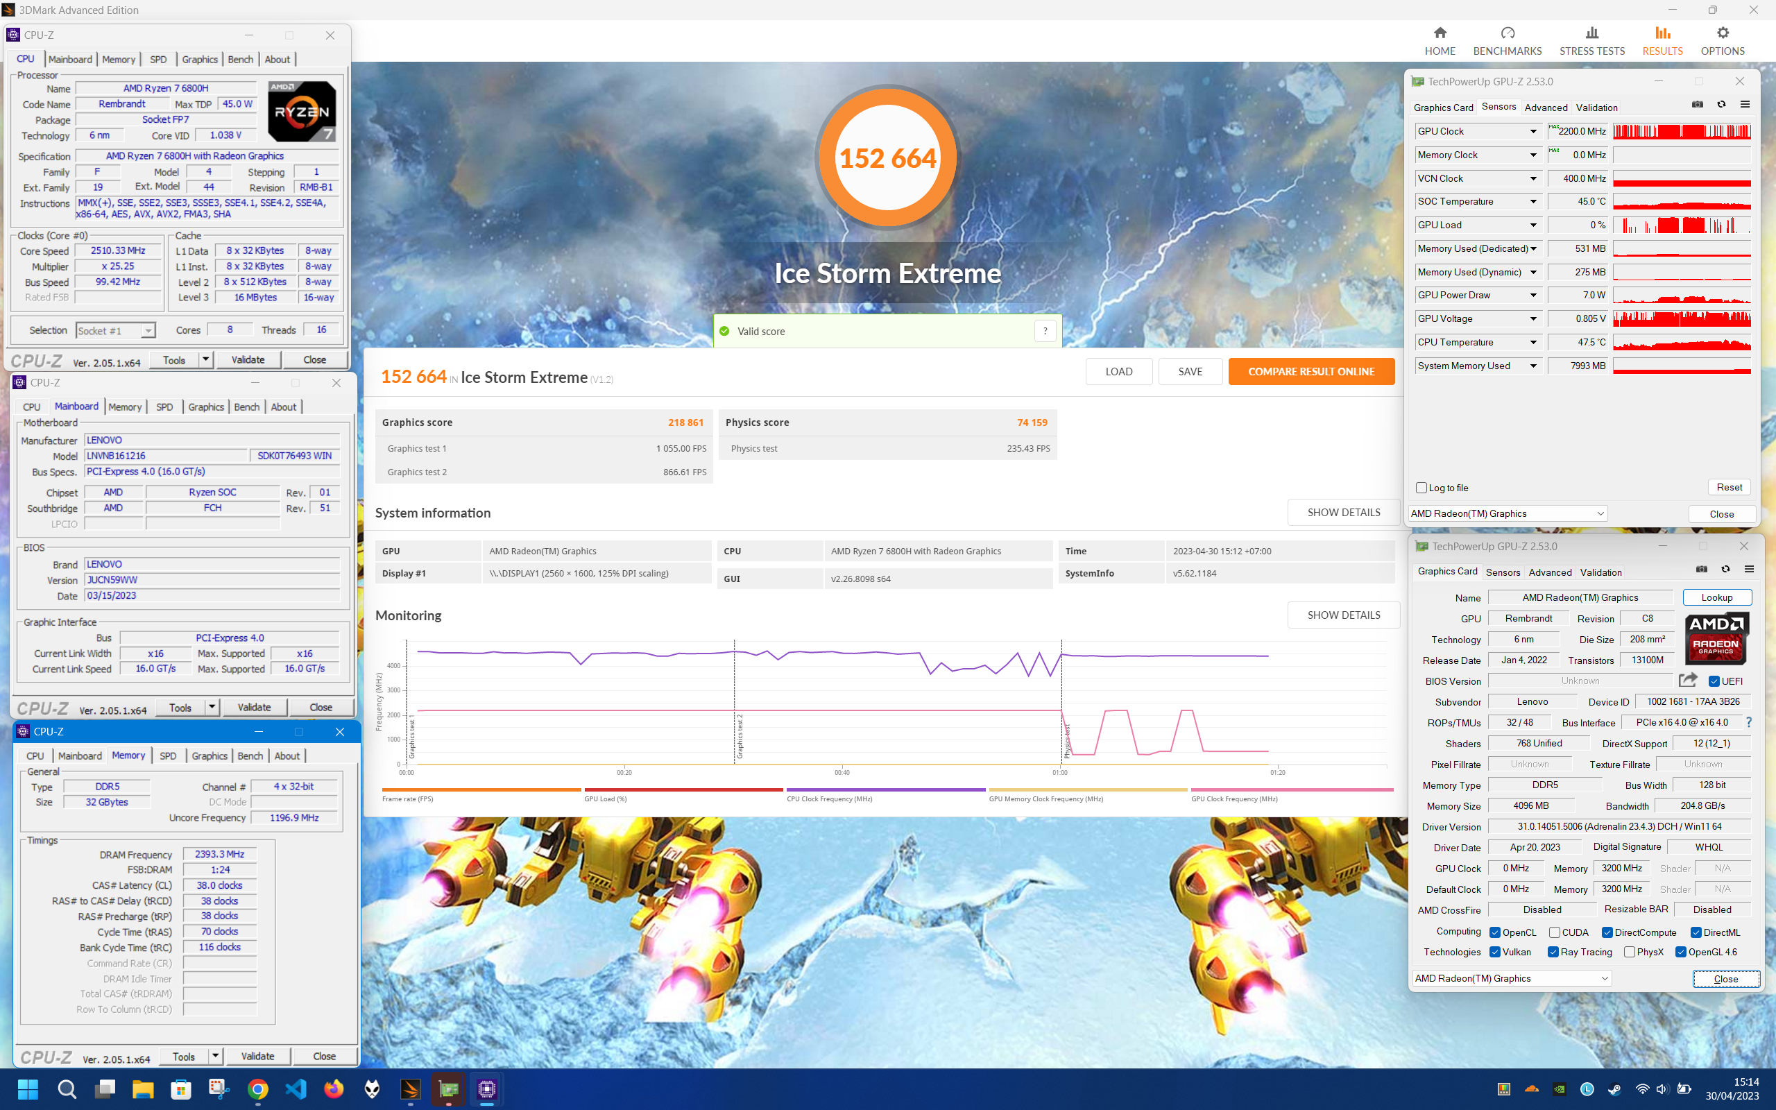
Task: Enable Log to file checkbox
Action: tap(1421, 488)
